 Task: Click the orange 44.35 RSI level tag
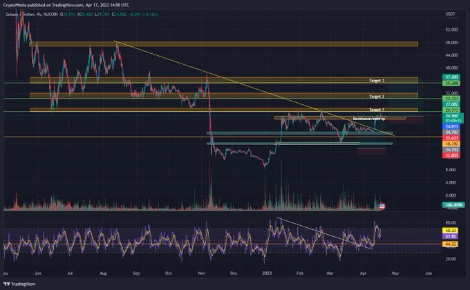coord(451,244)
